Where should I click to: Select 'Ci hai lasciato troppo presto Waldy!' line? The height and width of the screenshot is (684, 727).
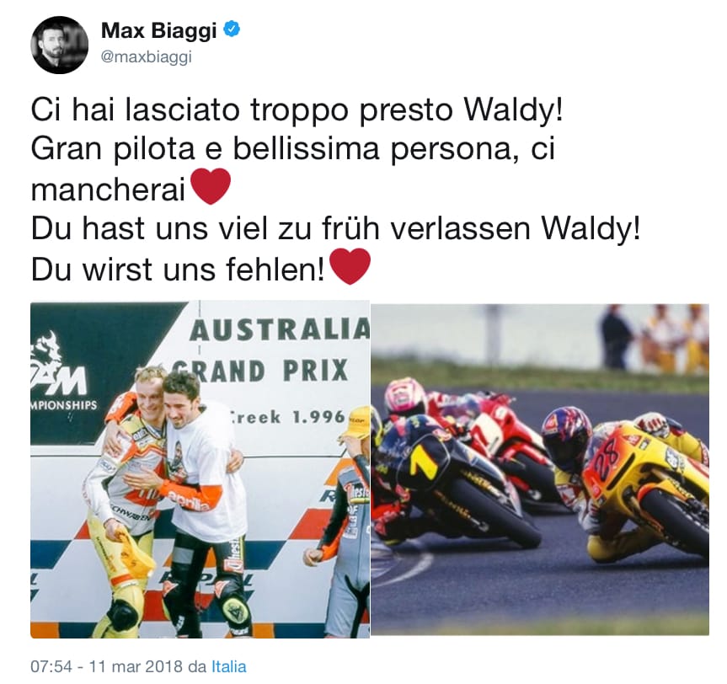297,110
